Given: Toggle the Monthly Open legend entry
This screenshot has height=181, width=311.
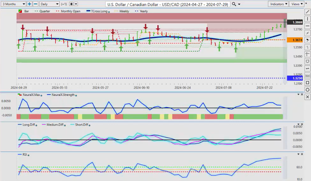Looking at the screenshot, I should (x=70, y=11).
